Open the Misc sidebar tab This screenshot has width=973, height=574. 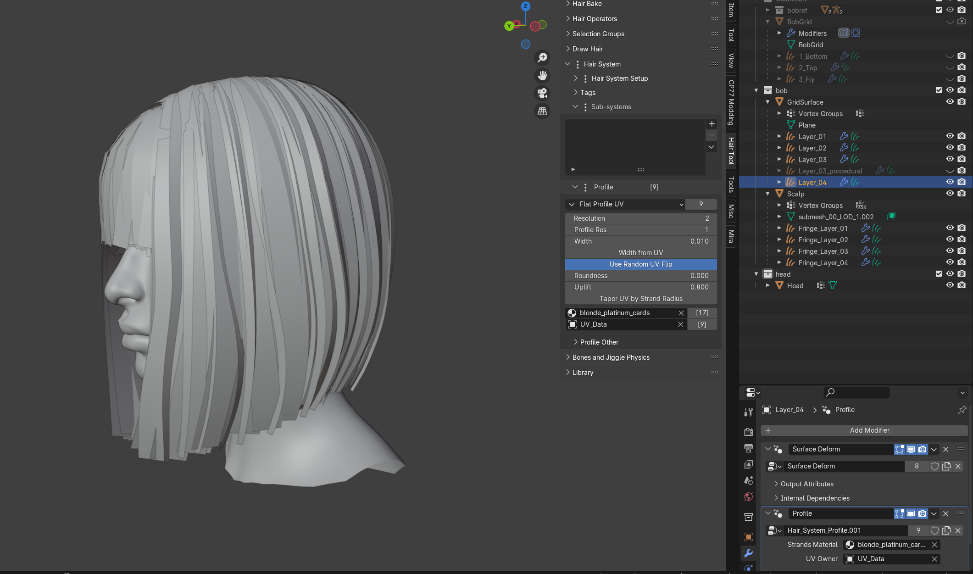click(x=731, y=212)
